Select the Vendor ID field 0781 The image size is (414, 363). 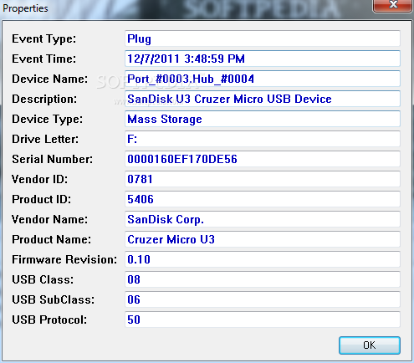click(263, 179)
